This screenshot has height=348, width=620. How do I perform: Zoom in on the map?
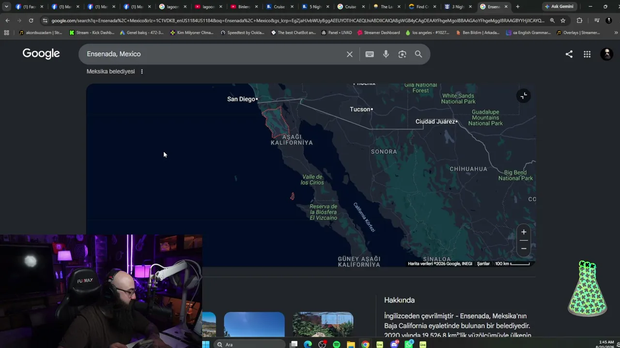point(524,232)
